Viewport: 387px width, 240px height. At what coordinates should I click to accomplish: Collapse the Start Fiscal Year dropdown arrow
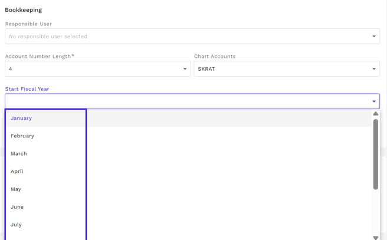tap(373, 101)
